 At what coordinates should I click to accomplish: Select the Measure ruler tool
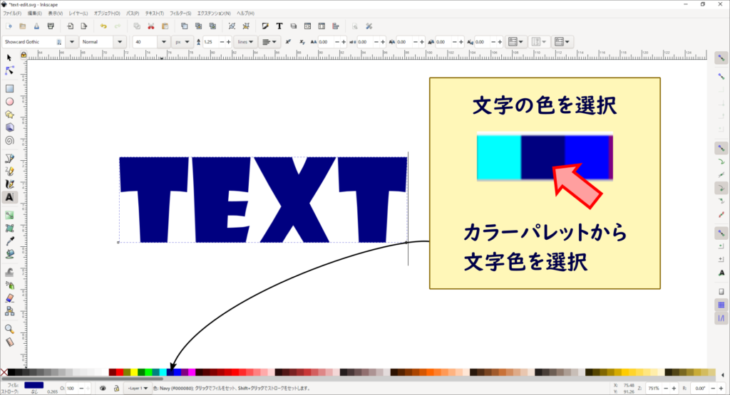pos(9,342)
